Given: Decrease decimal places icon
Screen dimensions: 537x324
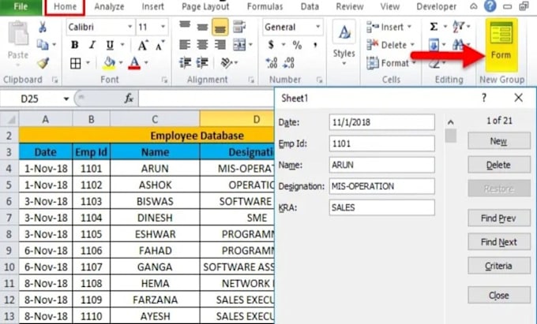Looking at the screenshot, I should click(x=289, y=63).
